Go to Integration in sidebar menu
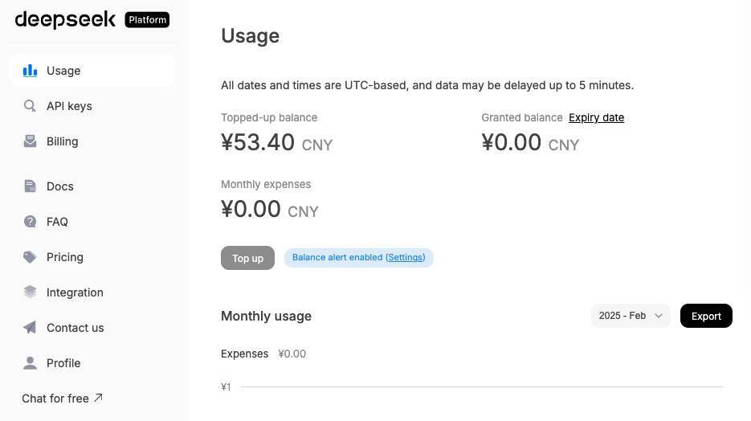The height and width of the screenshot is (421, 751). pos(75,292)
